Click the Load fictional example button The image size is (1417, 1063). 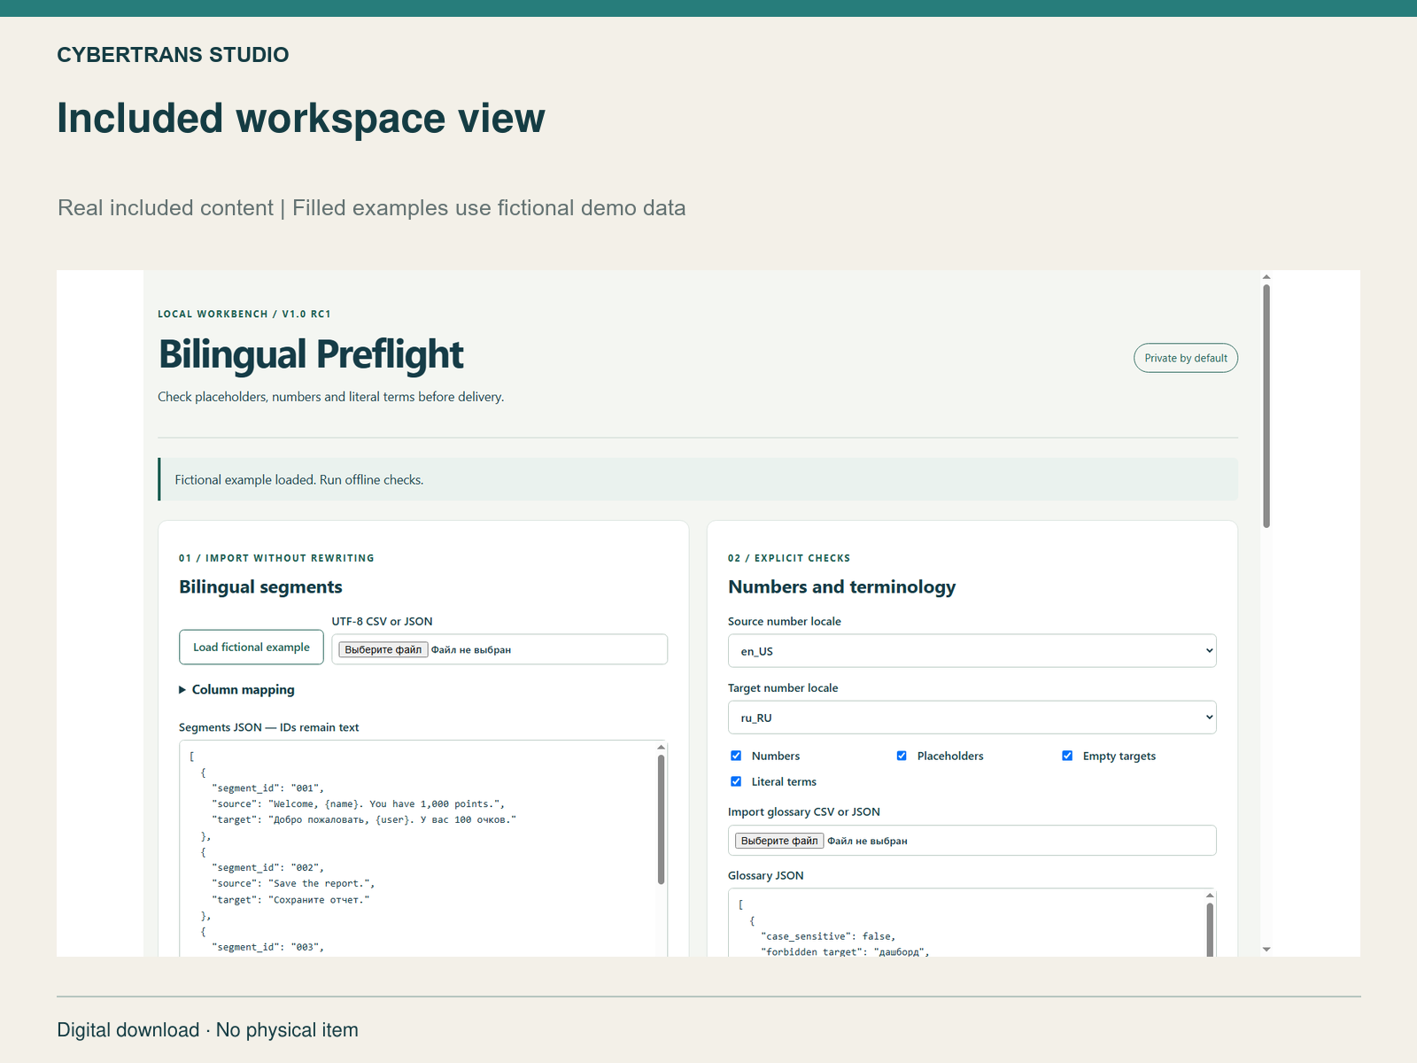point(252,648)
